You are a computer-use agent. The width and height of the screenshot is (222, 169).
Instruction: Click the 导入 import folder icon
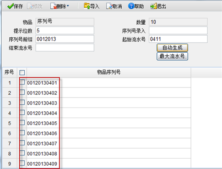tap(87, 6)
